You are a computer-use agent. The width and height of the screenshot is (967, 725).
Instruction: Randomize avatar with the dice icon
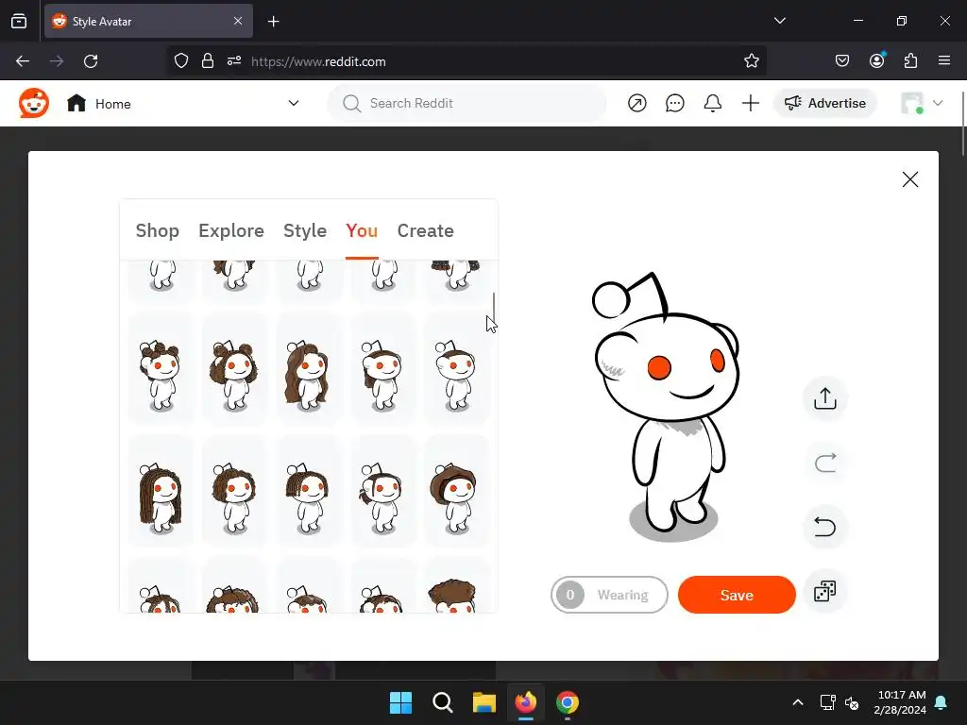(x=824, y=592)
